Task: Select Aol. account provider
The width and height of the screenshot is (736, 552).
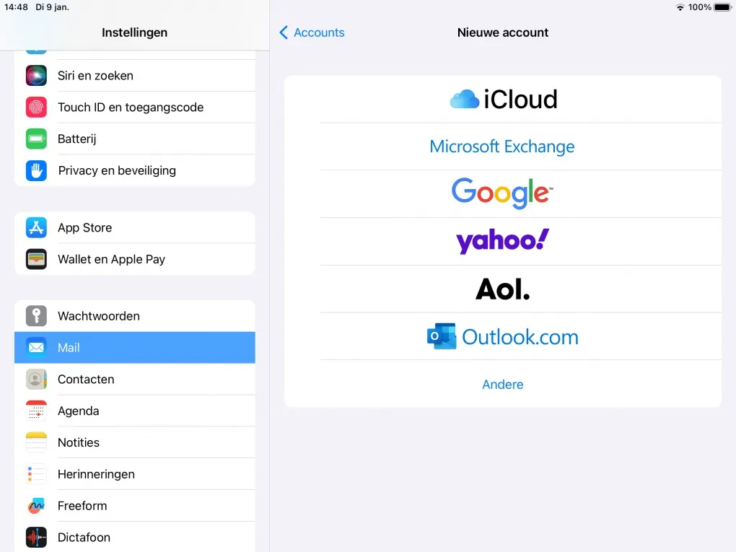Action: (502, 289)
